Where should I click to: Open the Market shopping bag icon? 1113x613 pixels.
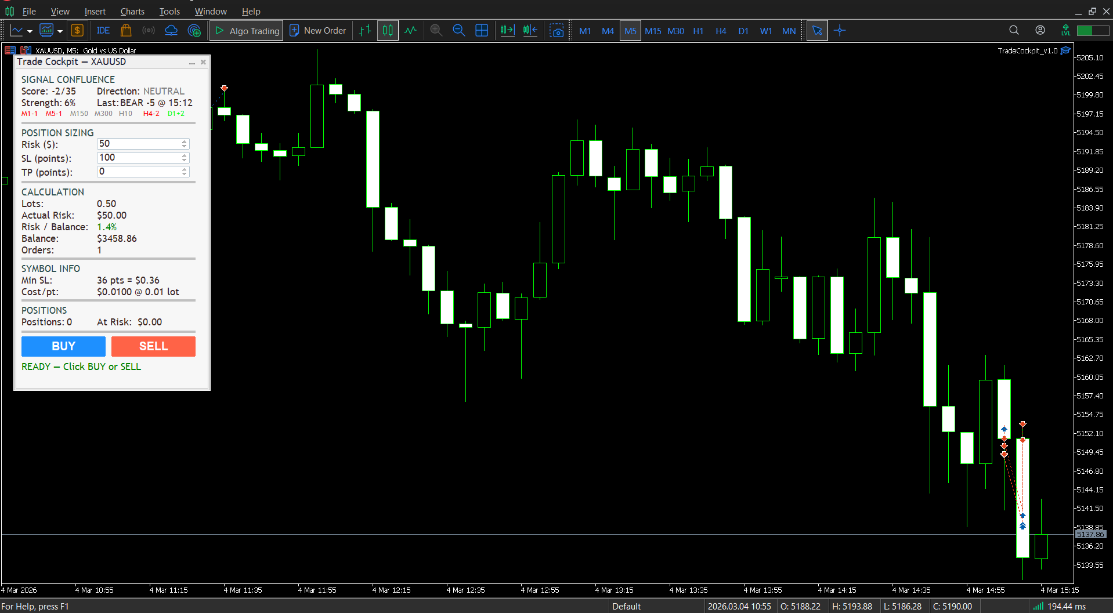(x=126, y=31)
